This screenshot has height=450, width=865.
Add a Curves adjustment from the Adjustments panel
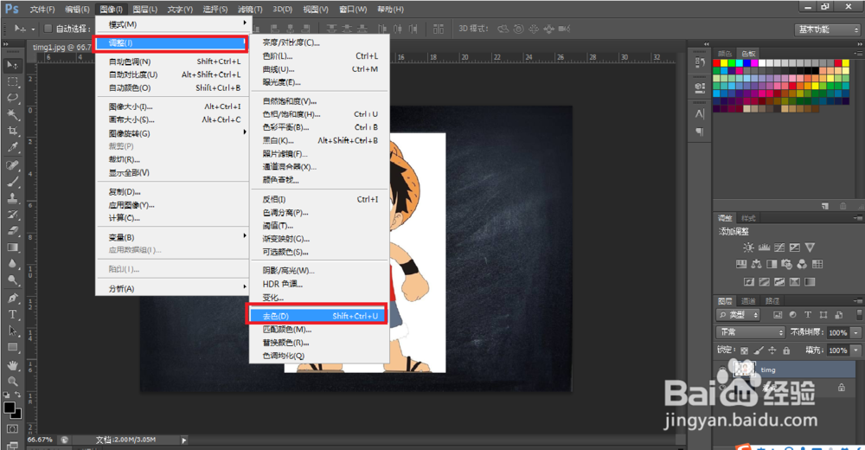tap(779, 247)
